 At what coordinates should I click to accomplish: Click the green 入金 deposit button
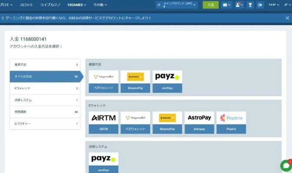pyautogui.click(x=210, y=5)
